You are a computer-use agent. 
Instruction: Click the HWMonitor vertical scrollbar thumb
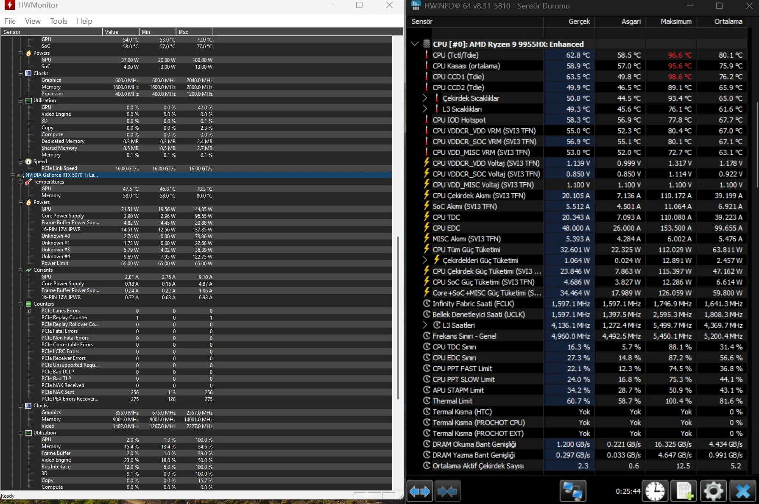point(398,318)
